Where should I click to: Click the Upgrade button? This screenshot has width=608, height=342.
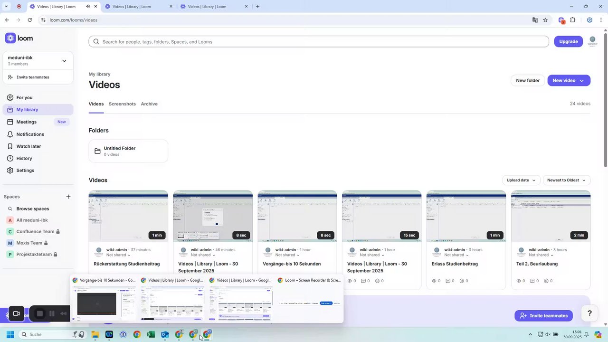pyautogui.click(x=569, y=41)
